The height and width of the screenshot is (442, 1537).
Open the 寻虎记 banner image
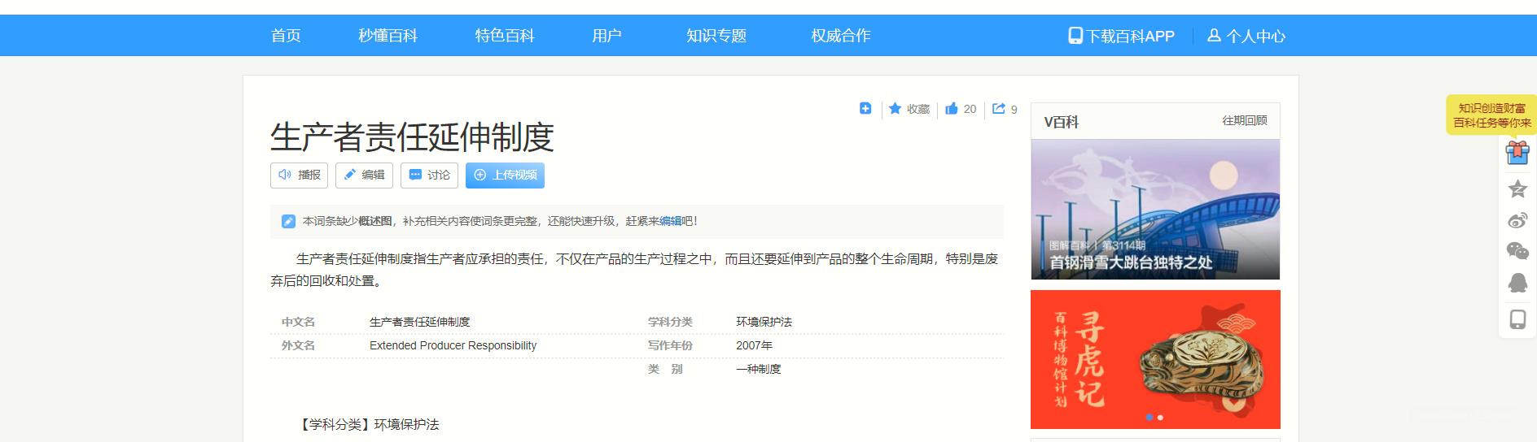(1155, 359)
